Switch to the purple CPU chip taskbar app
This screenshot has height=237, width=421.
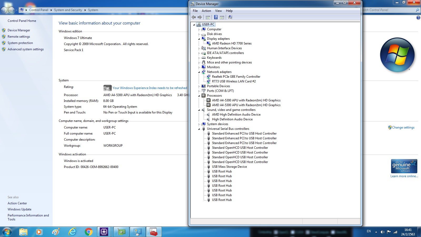click(x=104, y=232)
